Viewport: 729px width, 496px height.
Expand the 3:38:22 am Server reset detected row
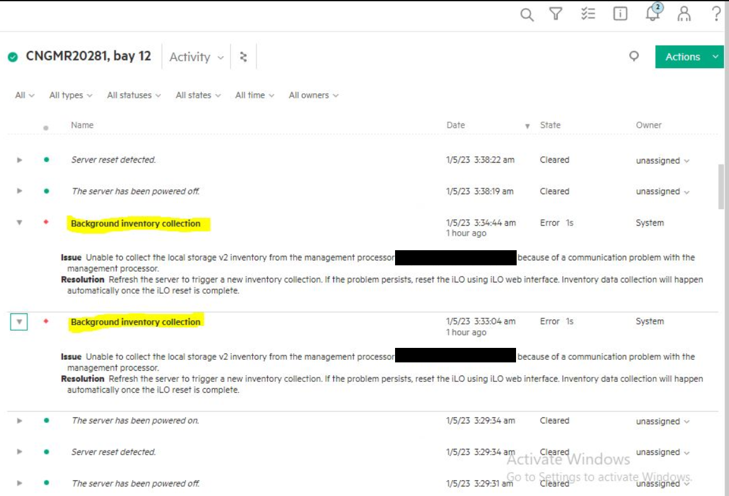(x=19, y=160)
